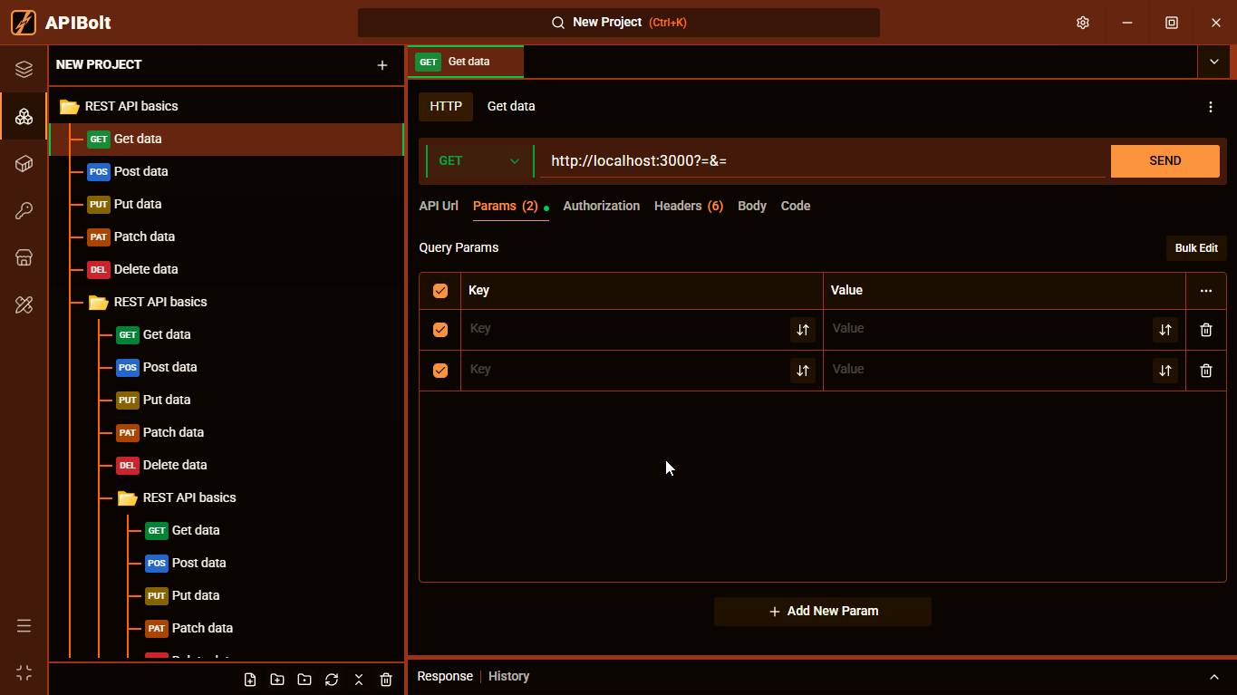Uncheck the second query param checkbox
The width and height of the screenshot is (1237, 695).
pyautogui.click(x=440, y=371)
